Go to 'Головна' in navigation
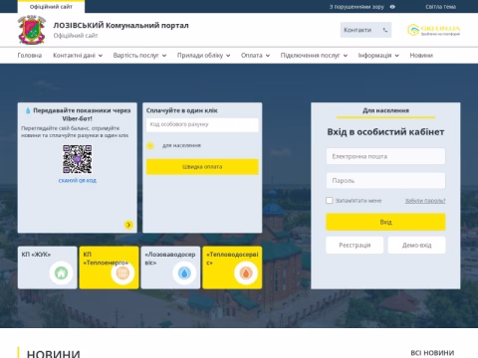The width and height of the screenshot is (478, 358). click(30, 56)
